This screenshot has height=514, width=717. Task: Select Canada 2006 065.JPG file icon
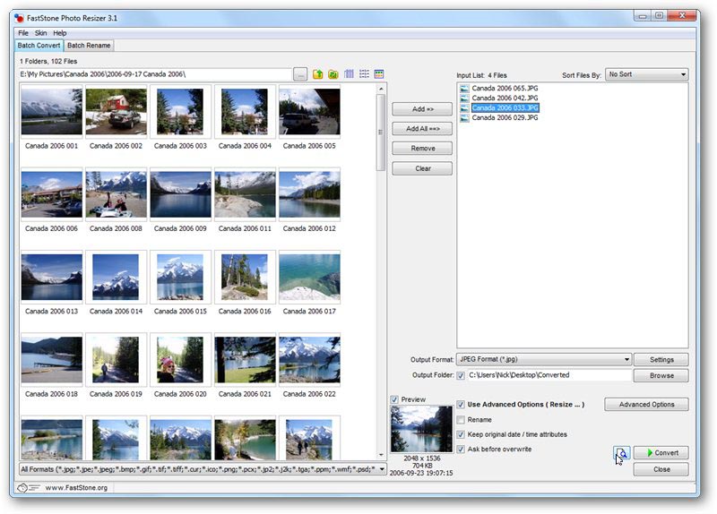coord(463,89)
